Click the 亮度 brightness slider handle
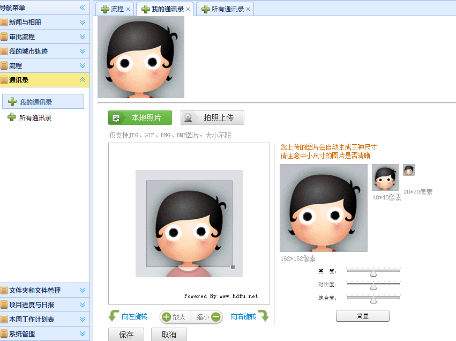The image size is (456, 341). pos(373,273)
